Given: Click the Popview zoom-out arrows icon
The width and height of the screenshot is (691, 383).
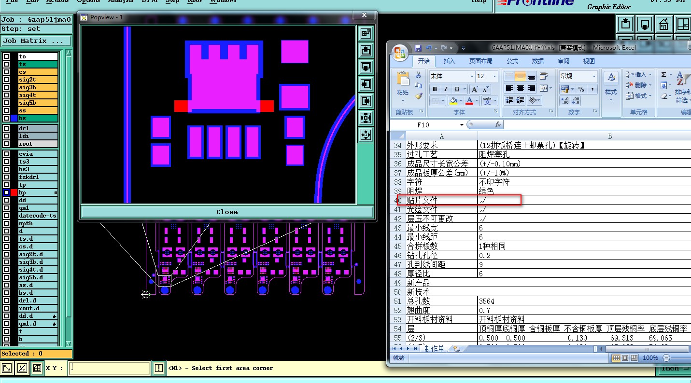Looking at the screenshot, I should pyautogui.click(x=366, y=118).
